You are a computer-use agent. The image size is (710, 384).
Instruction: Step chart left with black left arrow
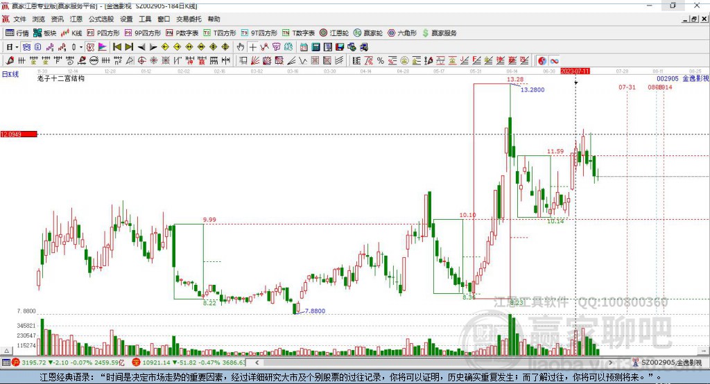(x=141, y=47)
